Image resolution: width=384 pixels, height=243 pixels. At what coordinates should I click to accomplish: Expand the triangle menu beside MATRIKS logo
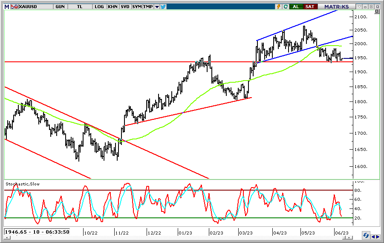pos(359,6)
